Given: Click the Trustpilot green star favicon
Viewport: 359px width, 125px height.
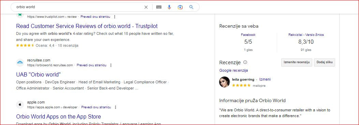Looking at the screenshot, I should click(x=20, y=15).
